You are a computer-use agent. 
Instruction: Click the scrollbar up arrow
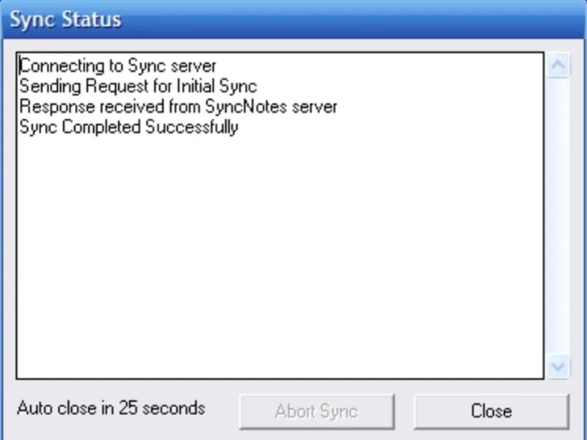[558, 65]
